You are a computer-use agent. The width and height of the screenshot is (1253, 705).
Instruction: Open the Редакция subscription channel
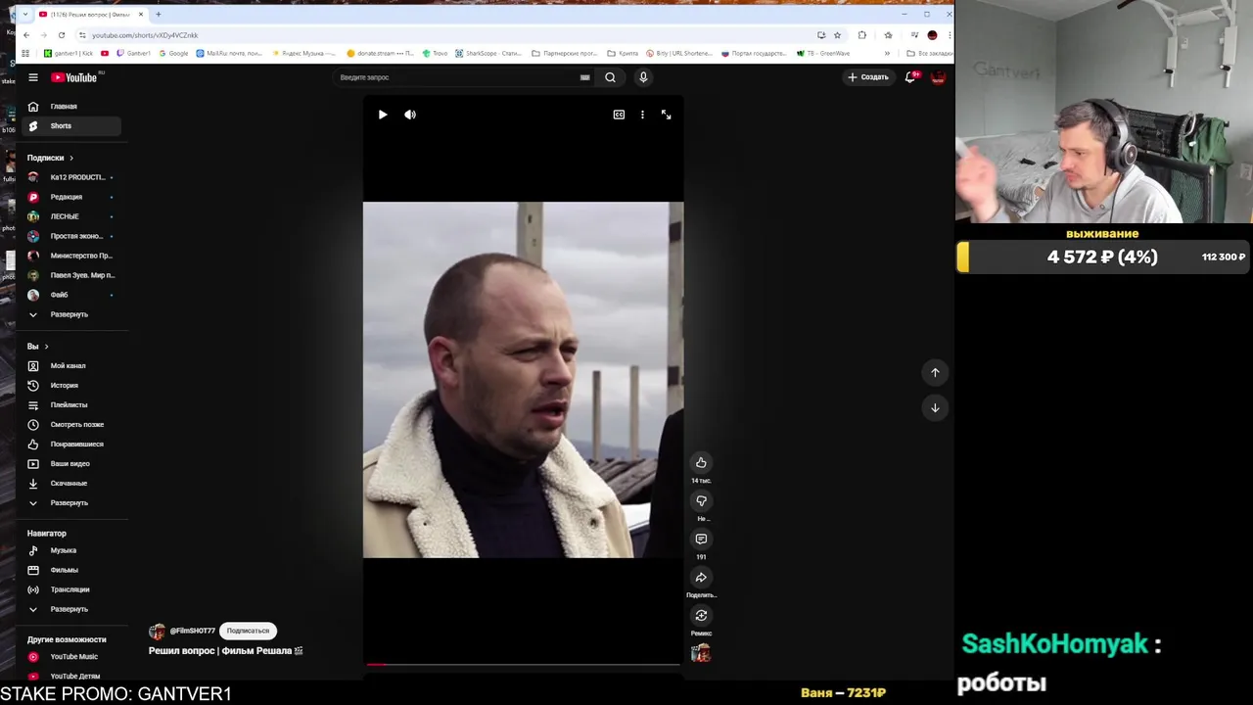tap(70, 197)
